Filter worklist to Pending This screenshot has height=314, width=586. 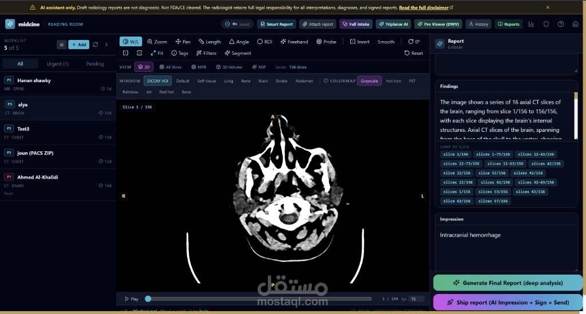(x=95, y=64)
